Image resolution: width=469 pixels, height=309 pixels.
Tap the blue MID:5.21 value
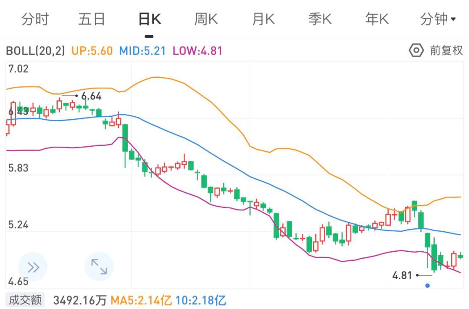coord(142,51)
